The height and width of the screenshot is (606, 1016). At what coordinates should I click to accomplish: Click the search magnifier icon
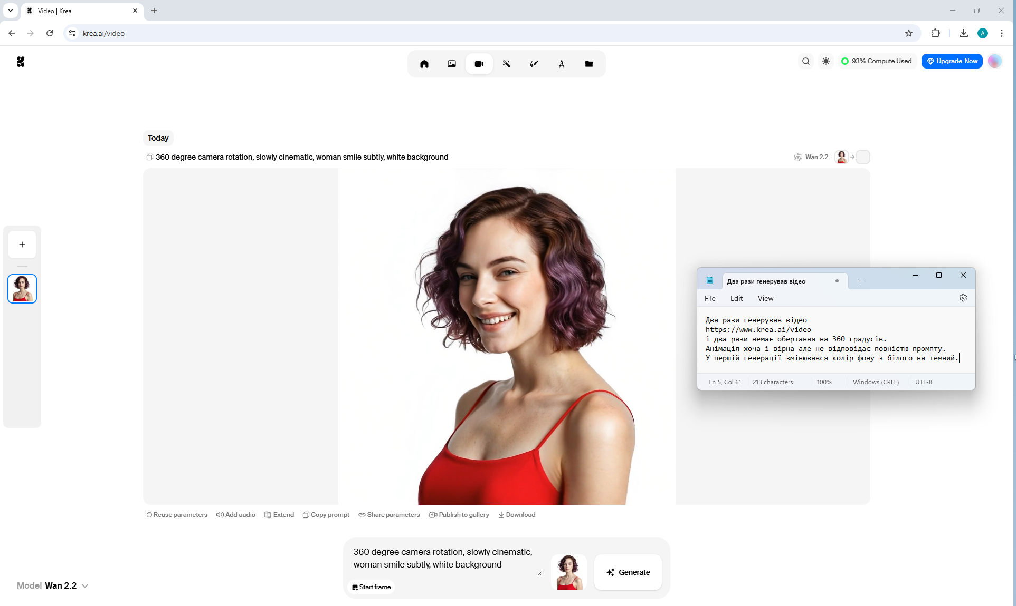click(x=806, y=61)
